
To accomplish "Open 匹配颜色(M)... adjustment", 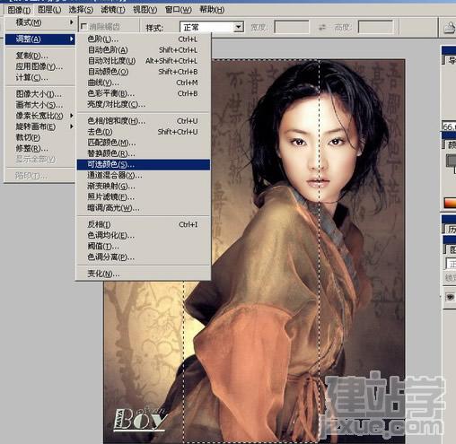I will tap(144, 143).
